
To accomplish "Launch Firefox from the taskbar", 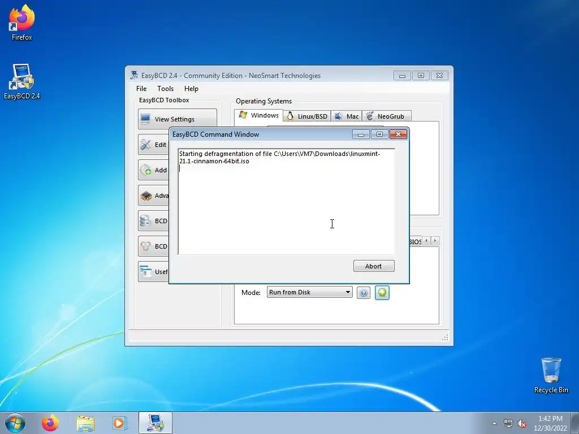I will tap(50, 423).
